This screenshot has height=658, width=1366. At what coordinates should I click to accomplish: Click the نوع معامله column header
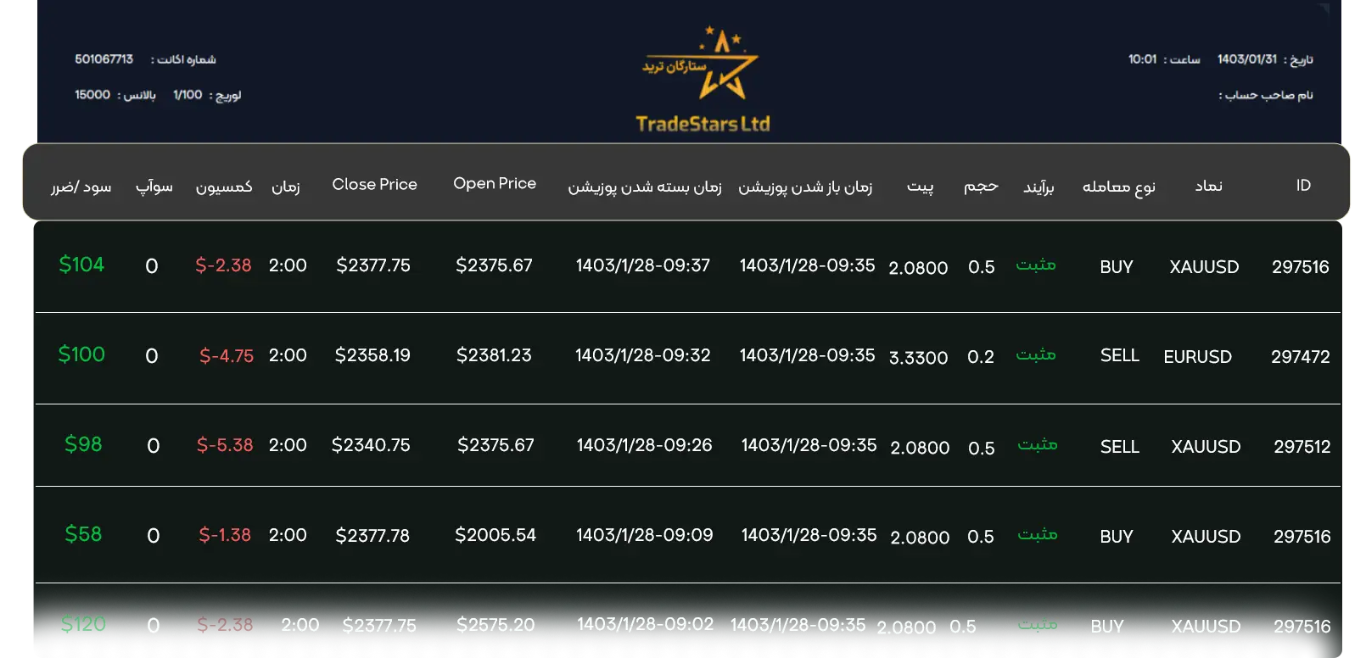[x=1118, y=187]
